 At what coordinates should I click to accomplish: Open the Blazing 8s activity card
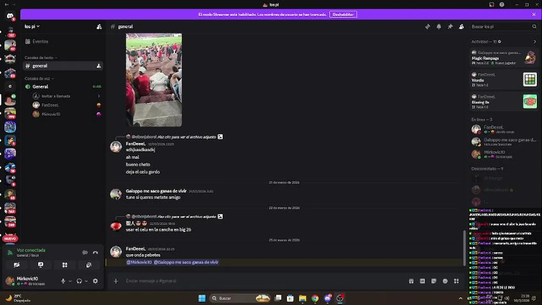click(504, 102)
